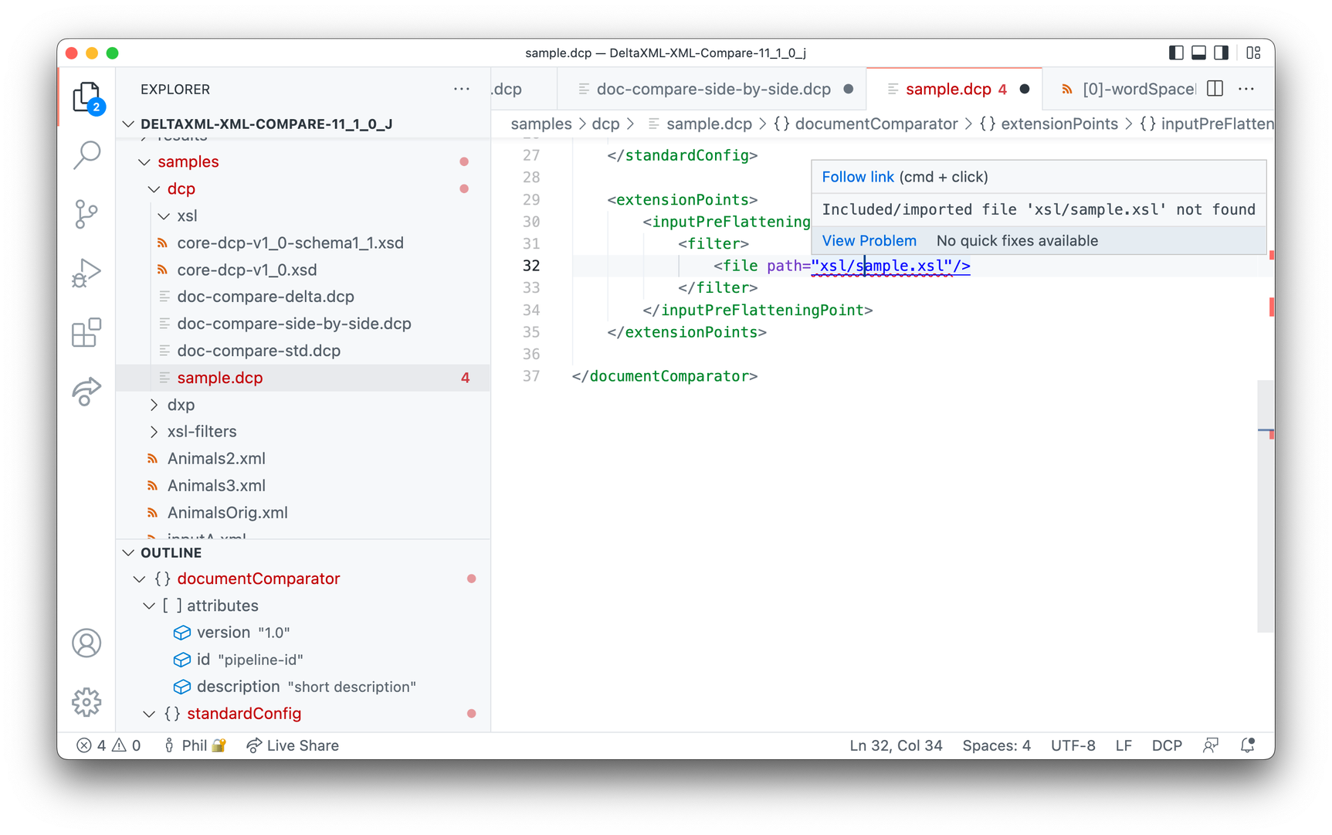The width and height of the screenshot is (1332, 835).
Task: Click the Follow link text
Action: [x=857, y=176]
